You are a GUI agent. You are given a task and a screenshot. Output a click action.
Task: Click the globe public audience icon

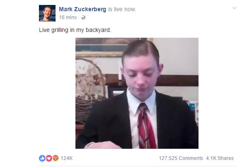click(83, 17)
